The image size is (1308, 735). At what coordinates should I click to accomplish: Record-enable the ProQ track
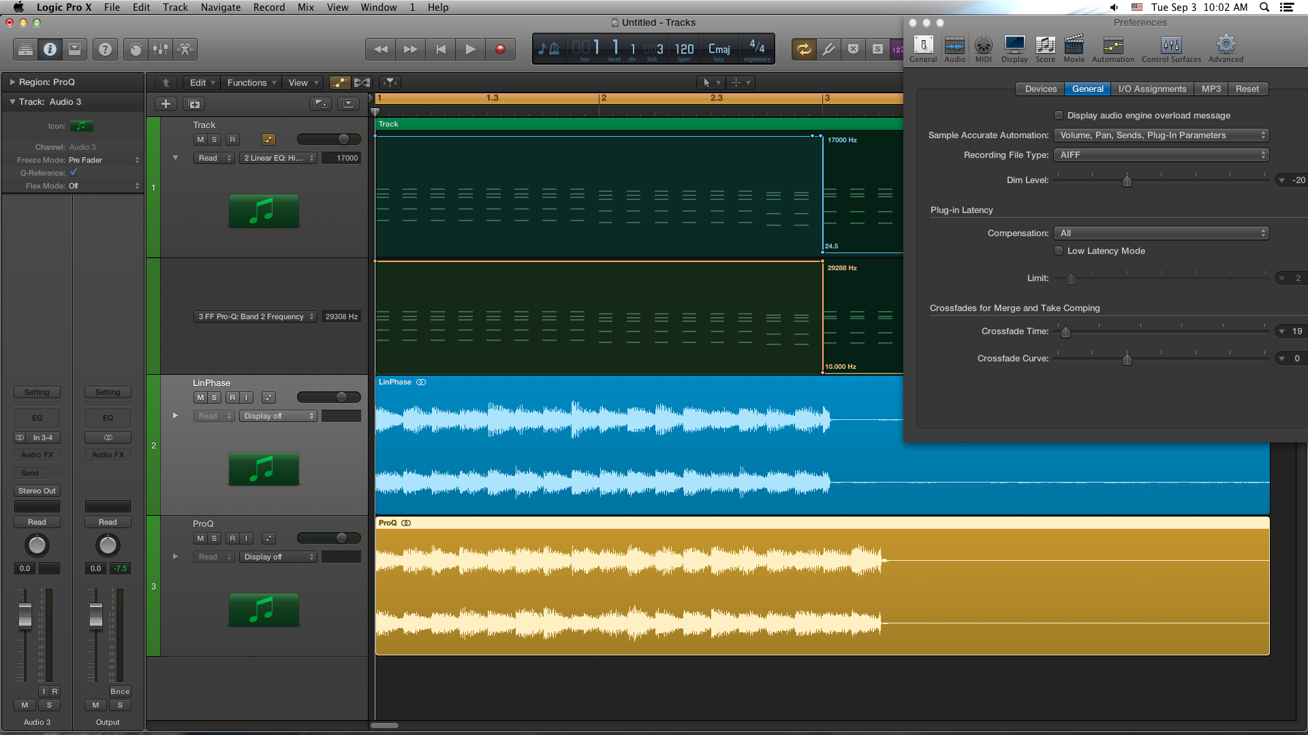click(x=232, y=538)
